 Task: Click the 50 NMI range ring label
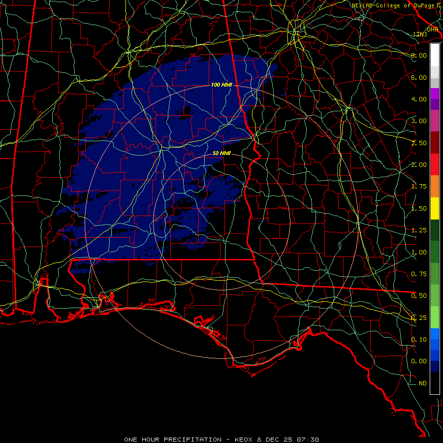(221, 153)
